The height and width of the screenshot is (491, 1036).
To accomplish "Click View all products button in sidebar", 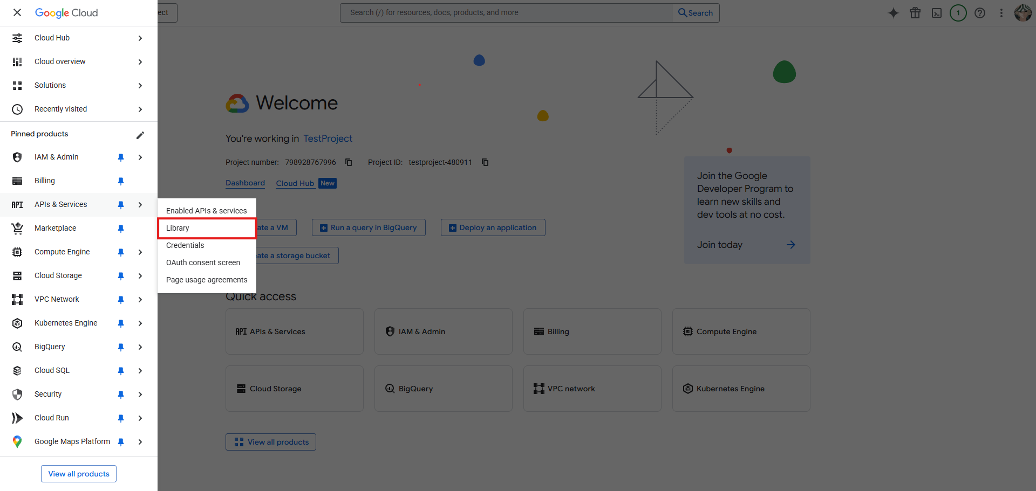I will tap(79, 474).
